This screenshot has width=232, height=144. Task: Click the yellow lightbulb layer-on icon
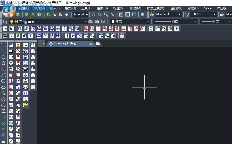[12, 36]
